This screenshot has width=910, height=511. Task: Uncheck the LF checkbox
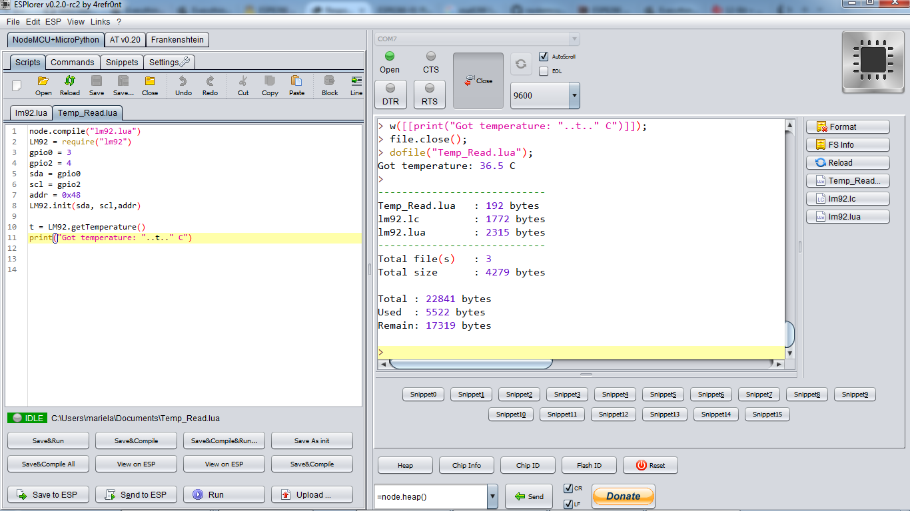[x=568, y=504]
